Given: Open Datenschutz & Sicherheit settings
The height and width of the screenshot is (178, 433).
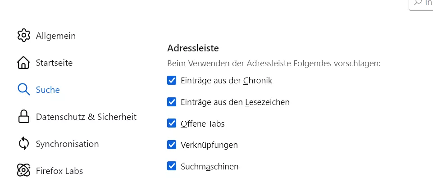Looking at the screenshot, I should point(86,117).
